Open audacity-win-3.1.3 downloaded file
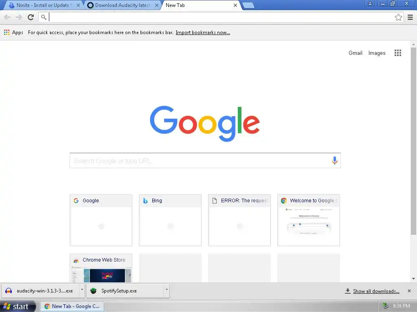The image size is (417, 312). click(40, 291)
